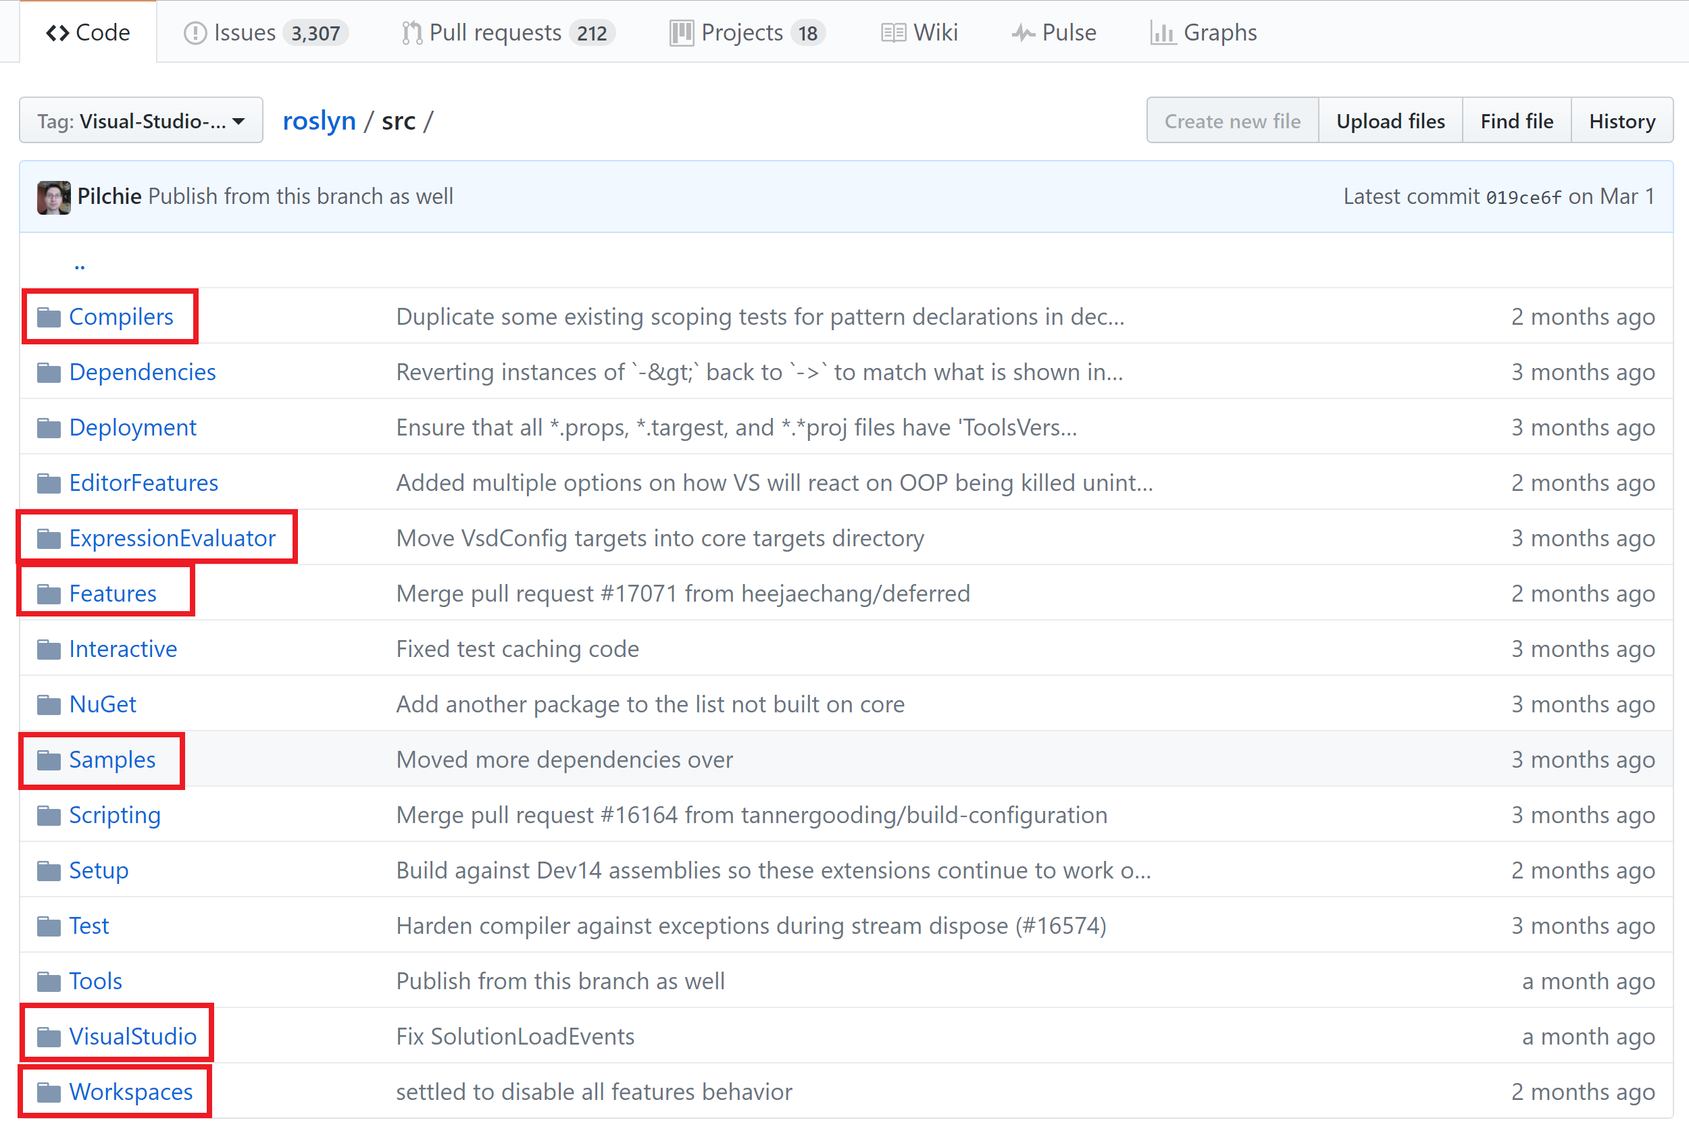
Task: Open Pilchie's author name link
Action: 109,196
